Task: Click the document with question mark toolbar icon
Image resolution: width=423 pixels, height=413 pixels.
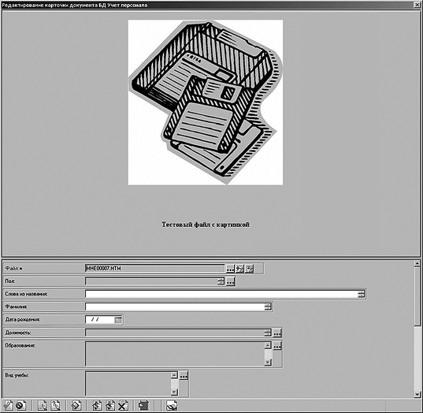Action: pos(56,405)
